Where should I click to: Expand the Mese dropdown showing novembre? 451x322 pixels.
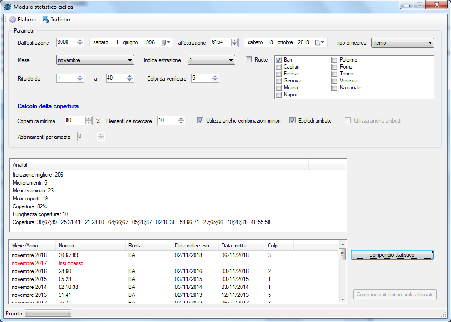[x=95, y=60]
